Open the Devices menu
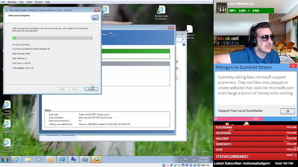 (39, 2)
